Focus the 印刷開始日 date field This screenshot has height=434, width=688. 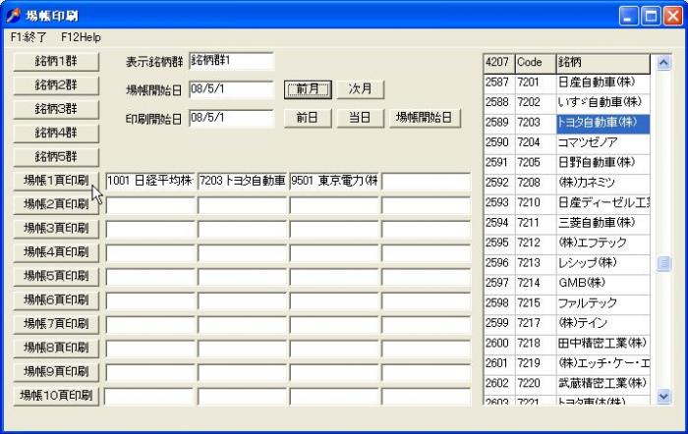click(x=230, y=118)
